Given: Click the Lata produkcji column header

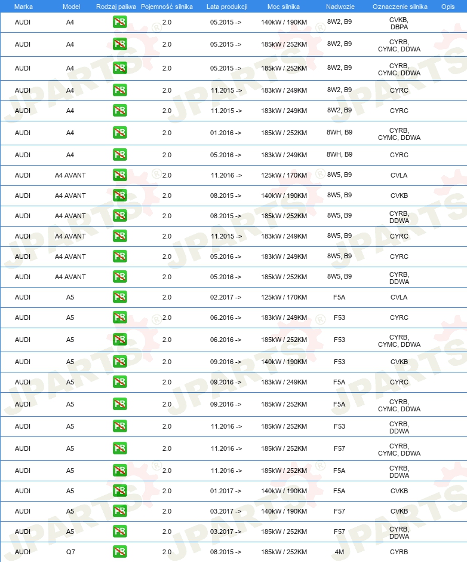Looking at the screenshot, I should tap(227, 7).
